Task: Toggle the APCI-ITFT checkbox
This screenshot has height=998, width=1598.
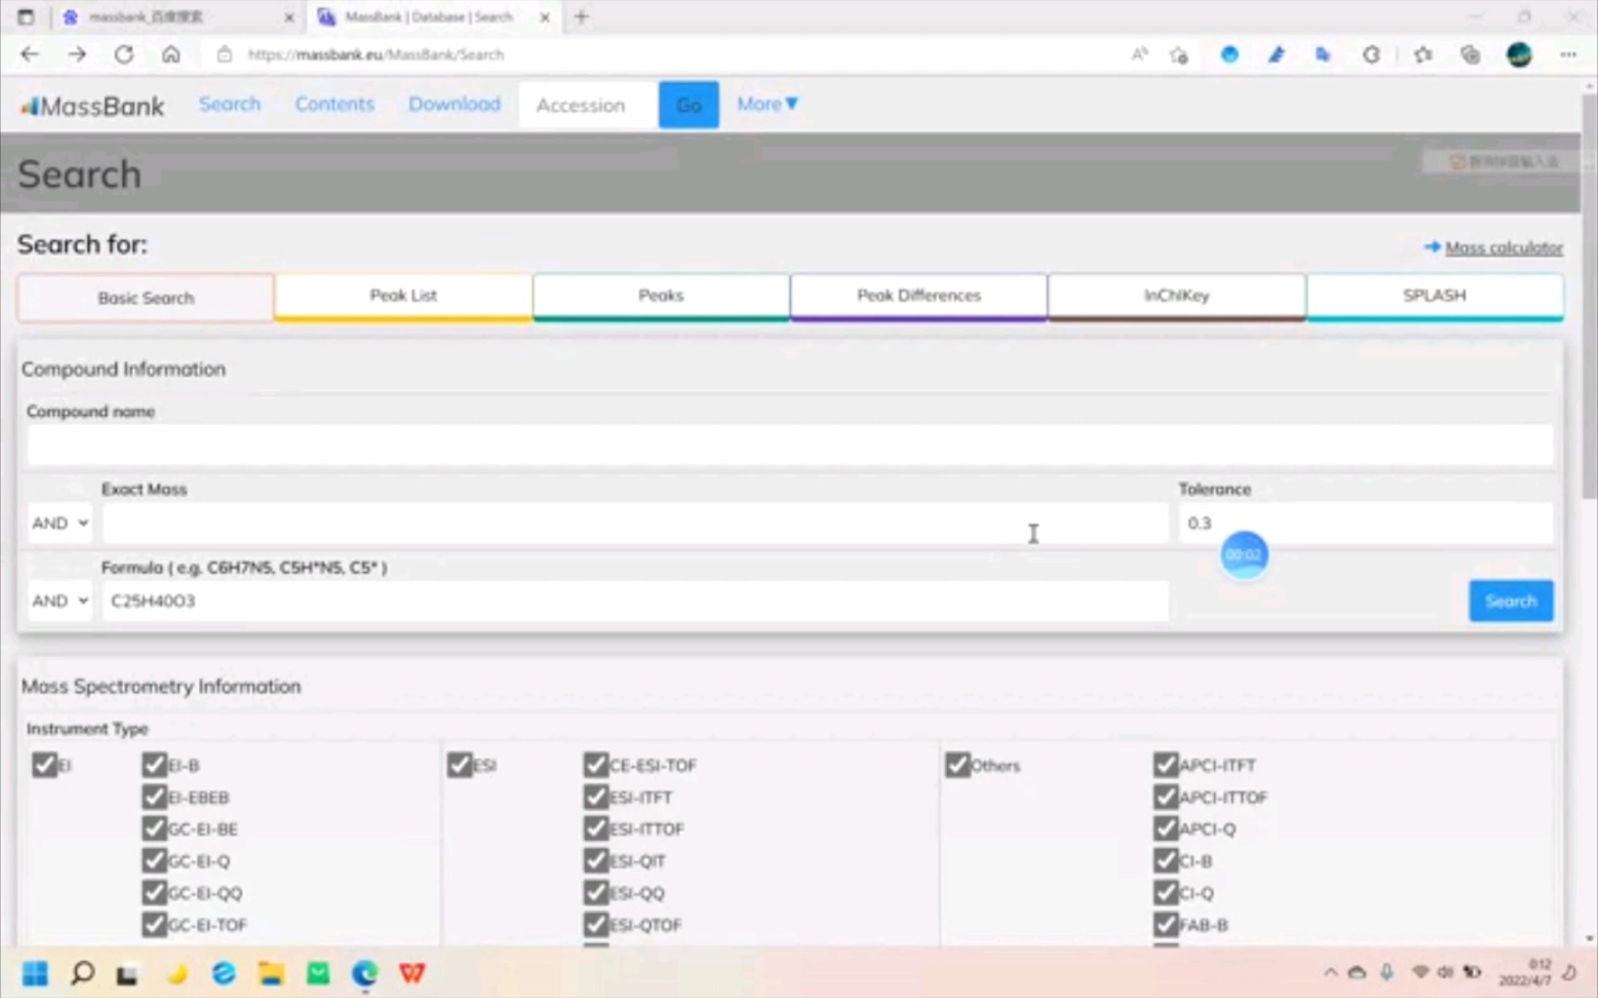Action: coord(1165,765)
